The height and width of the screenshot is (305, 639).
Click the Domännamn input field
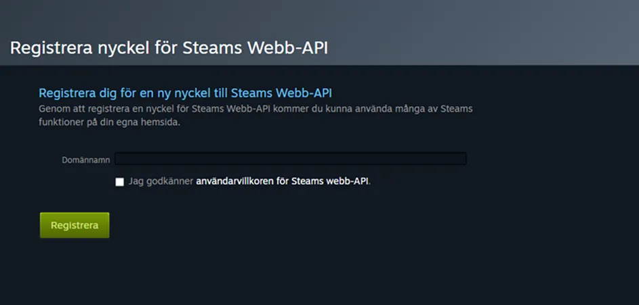[x=291, y=159]
